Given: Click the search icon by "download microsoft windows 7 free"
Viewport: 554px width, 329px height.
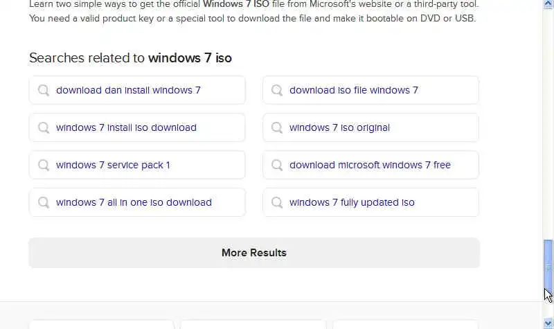Looking at the screenshot, I should [277, 165].
